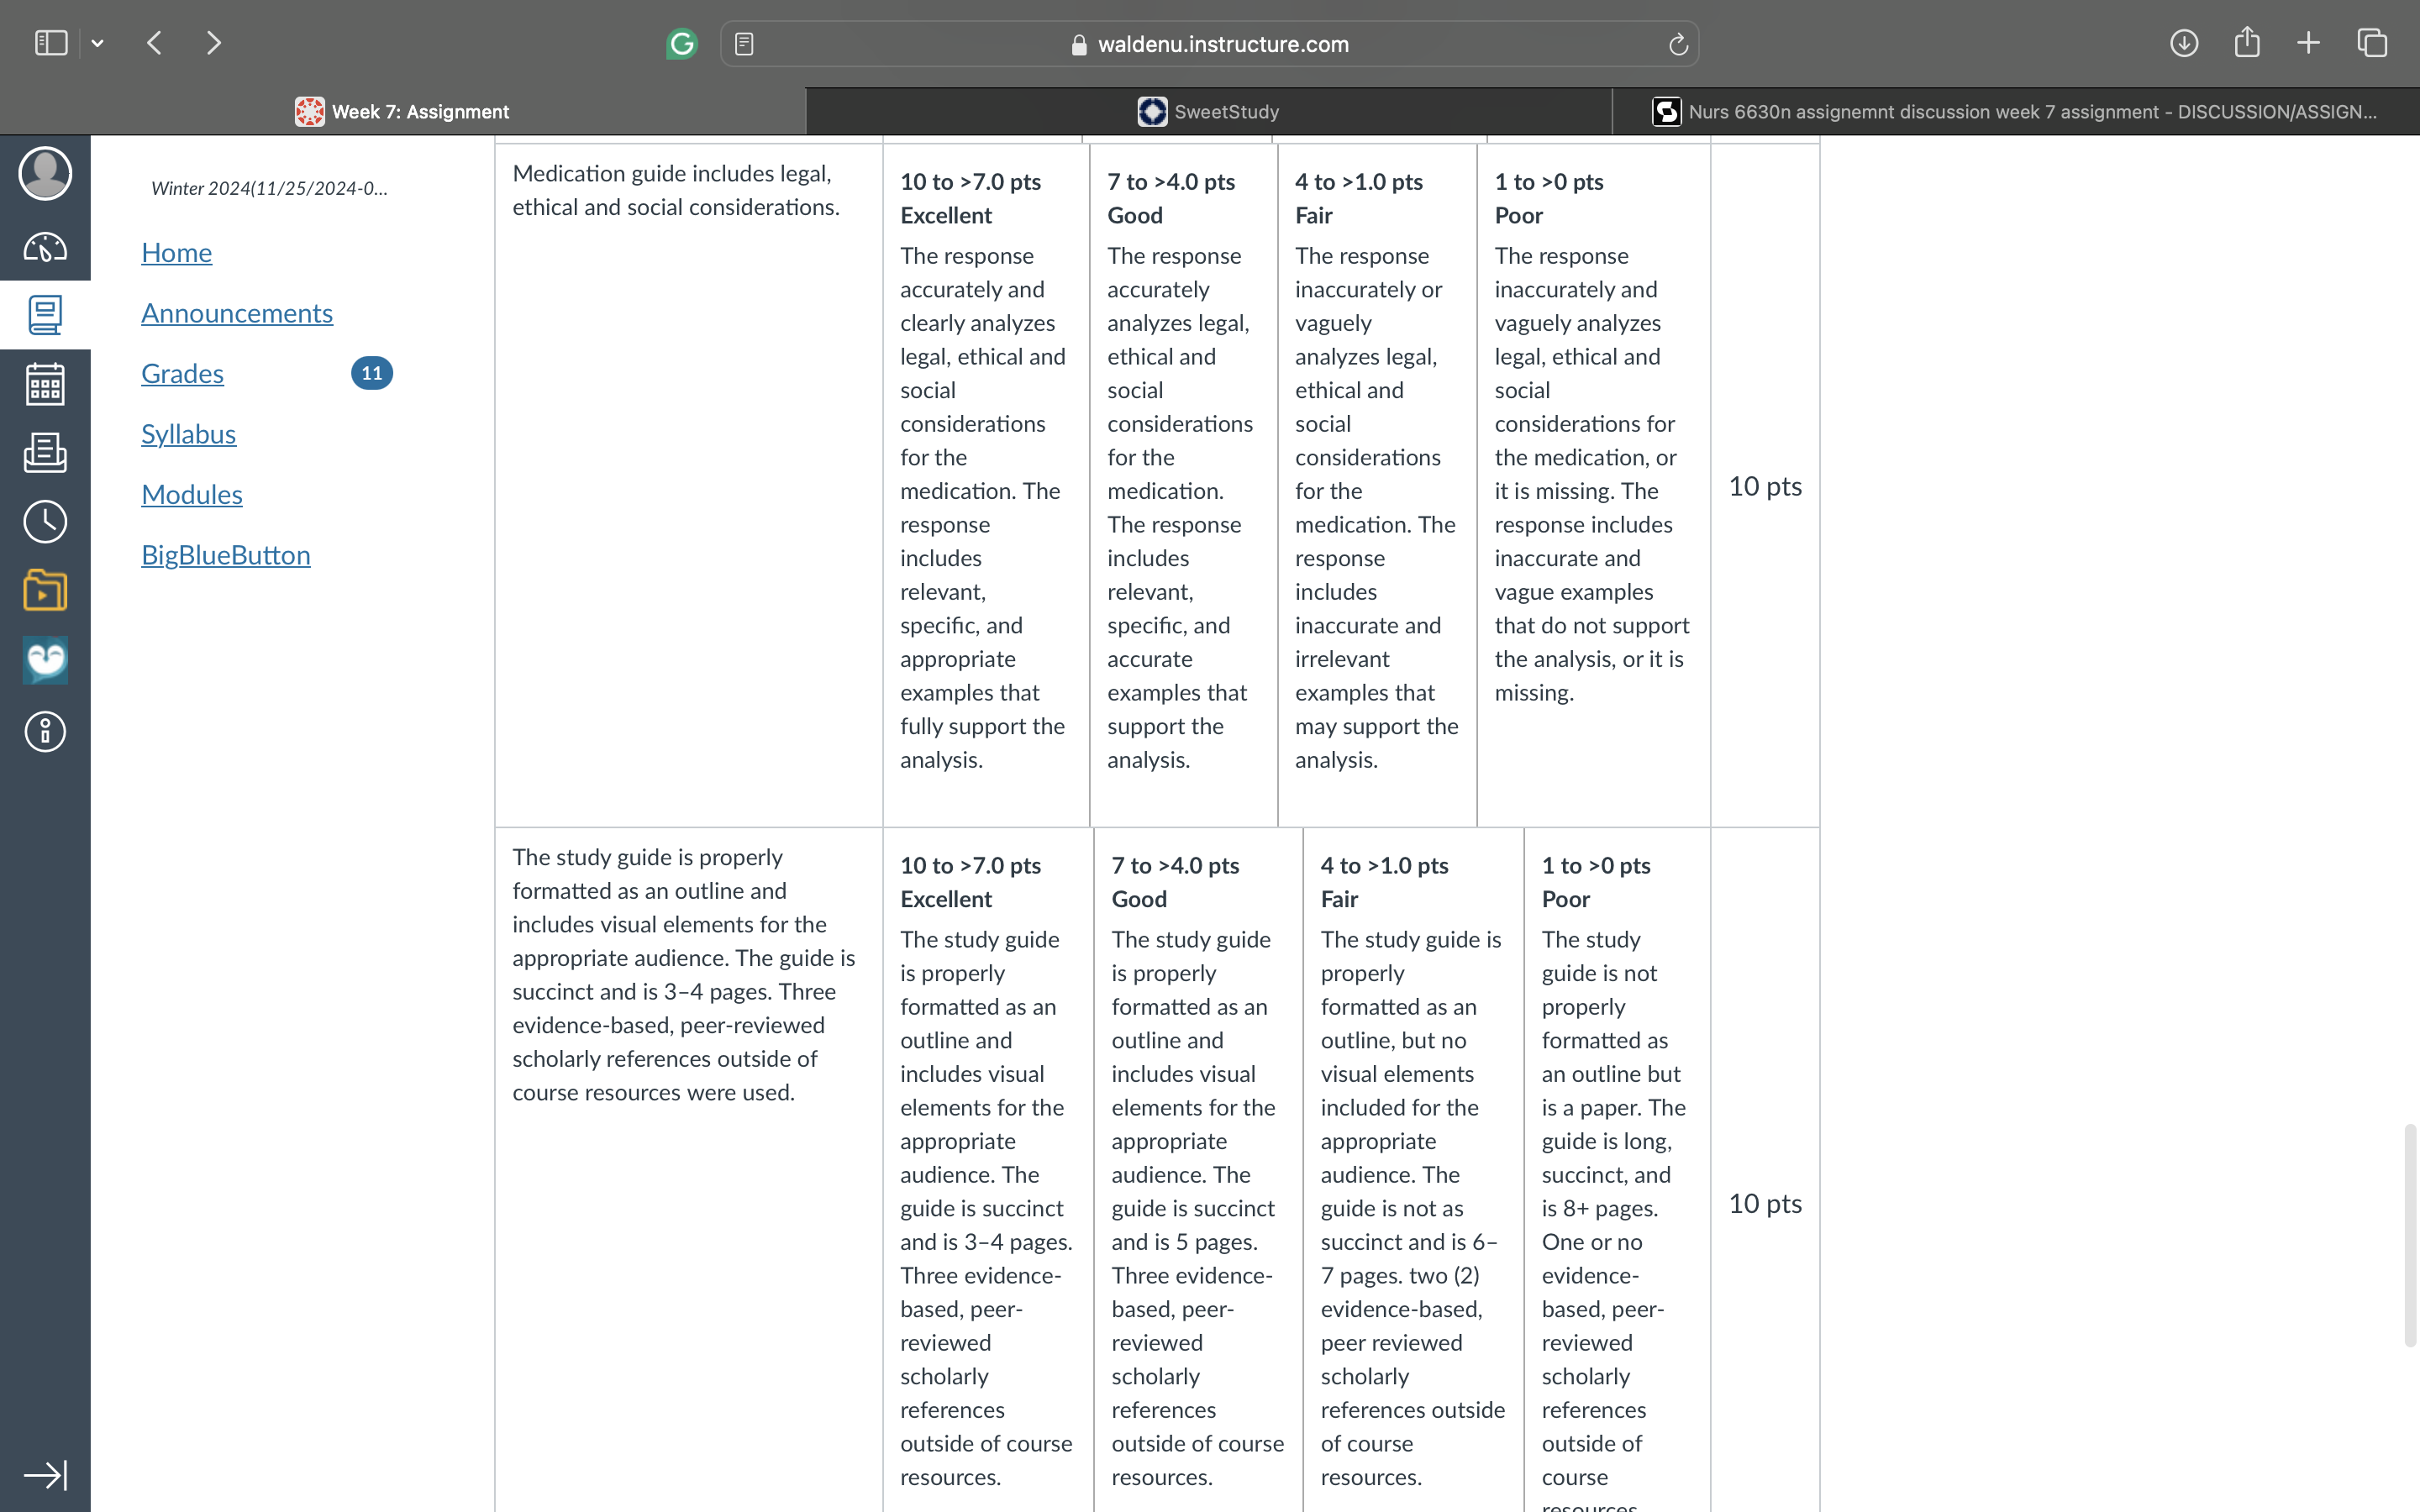Toggle the Reader view icon in address bar

(744, 44)
